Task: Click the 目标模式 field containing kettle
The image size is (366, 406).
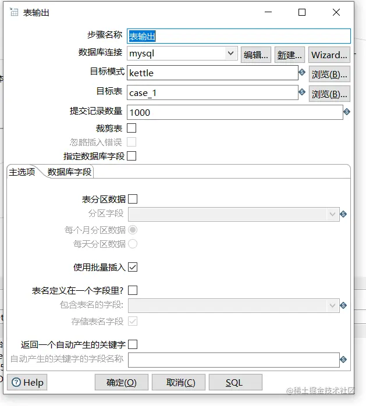Action: (212, 73)
